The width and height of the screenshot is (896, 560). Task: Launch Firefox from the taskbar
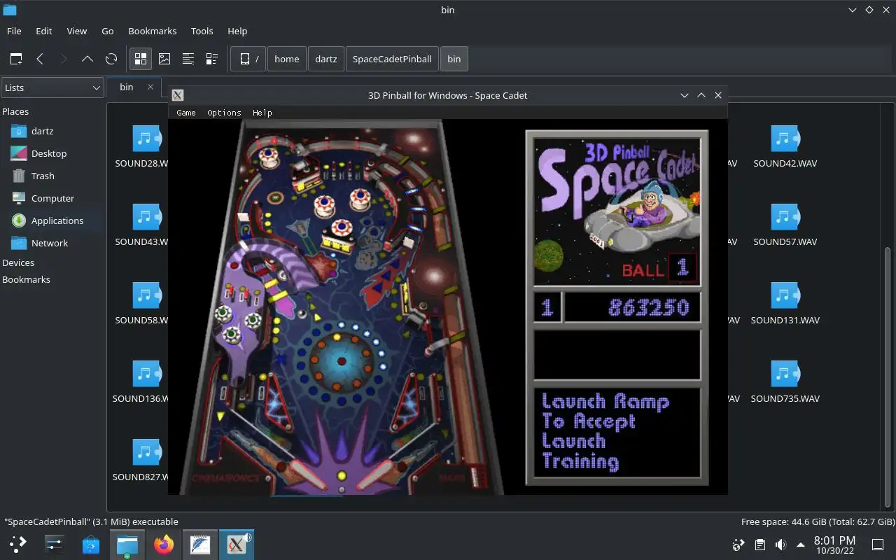164,544
